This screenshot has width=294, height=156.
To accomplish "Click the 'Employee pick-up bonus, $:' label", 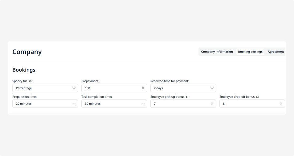I will tap(170, 97).
